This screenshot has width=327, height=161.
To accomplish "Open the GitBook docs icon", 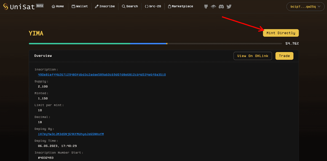I will (213, 7).
